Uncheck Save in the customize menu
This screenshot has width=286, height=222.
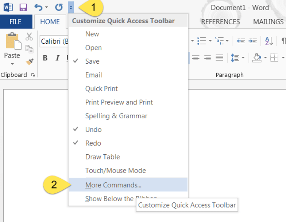click(x=92, y=61)
